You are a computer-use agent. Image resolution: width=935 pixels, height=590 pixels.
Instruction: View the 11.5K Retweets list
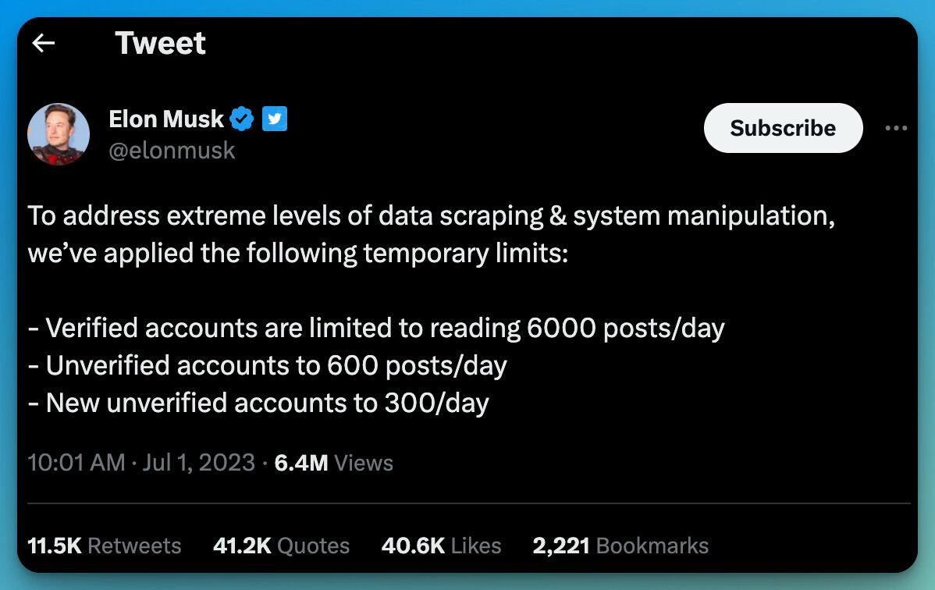[105, 546]
